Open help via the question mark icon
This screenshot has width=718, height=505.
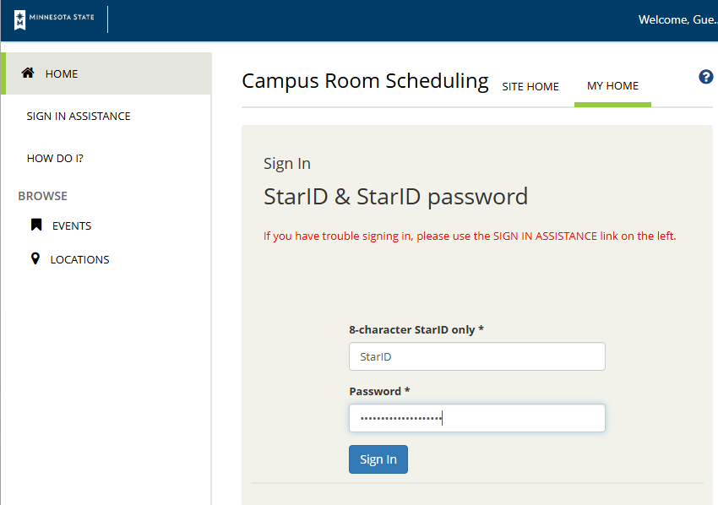(706, 77)
